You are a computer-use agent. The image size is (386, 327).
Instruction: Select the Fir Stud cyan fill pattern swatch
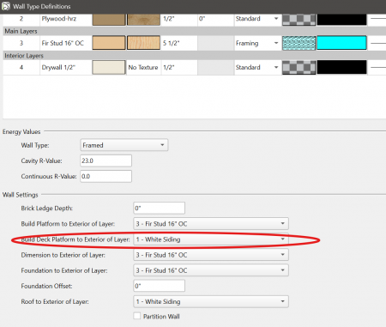click(x=299, y=43)
